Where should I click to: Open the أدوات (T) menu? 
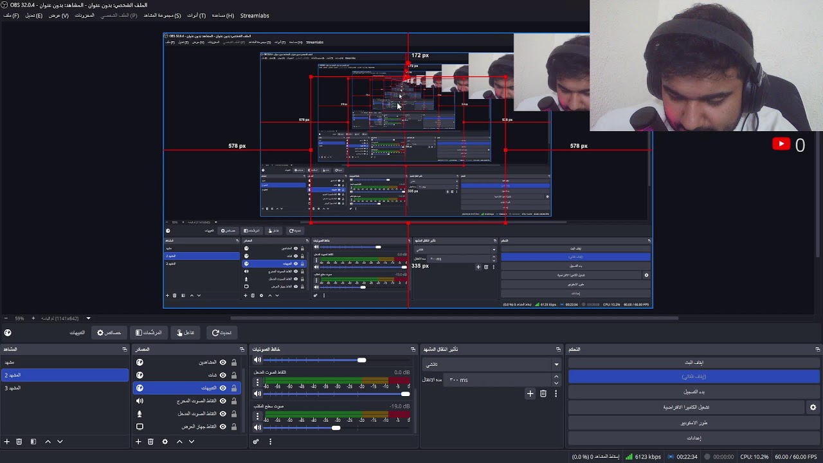click(x=196, y=15)
